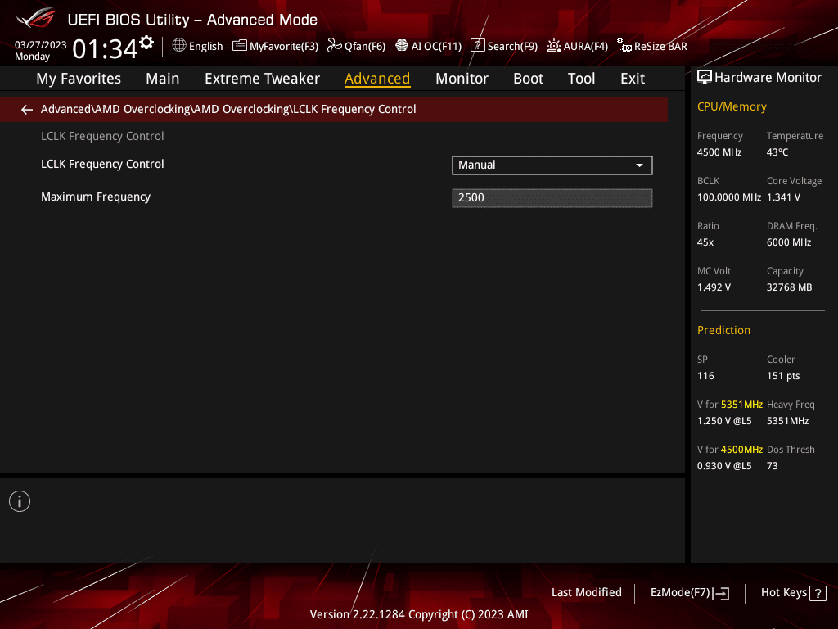The width and height of the screenshot is (838, 629).
Task: Click the AURA lighting icon
Action: [x=554, y=46]
